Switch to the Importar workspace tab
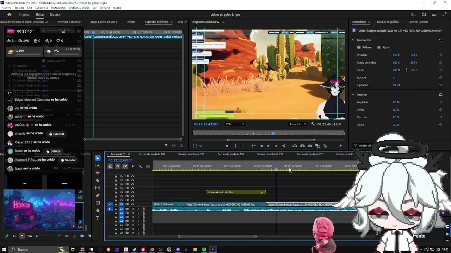The height and width of the screenshot is (253, 451). [x=25, y=15]
